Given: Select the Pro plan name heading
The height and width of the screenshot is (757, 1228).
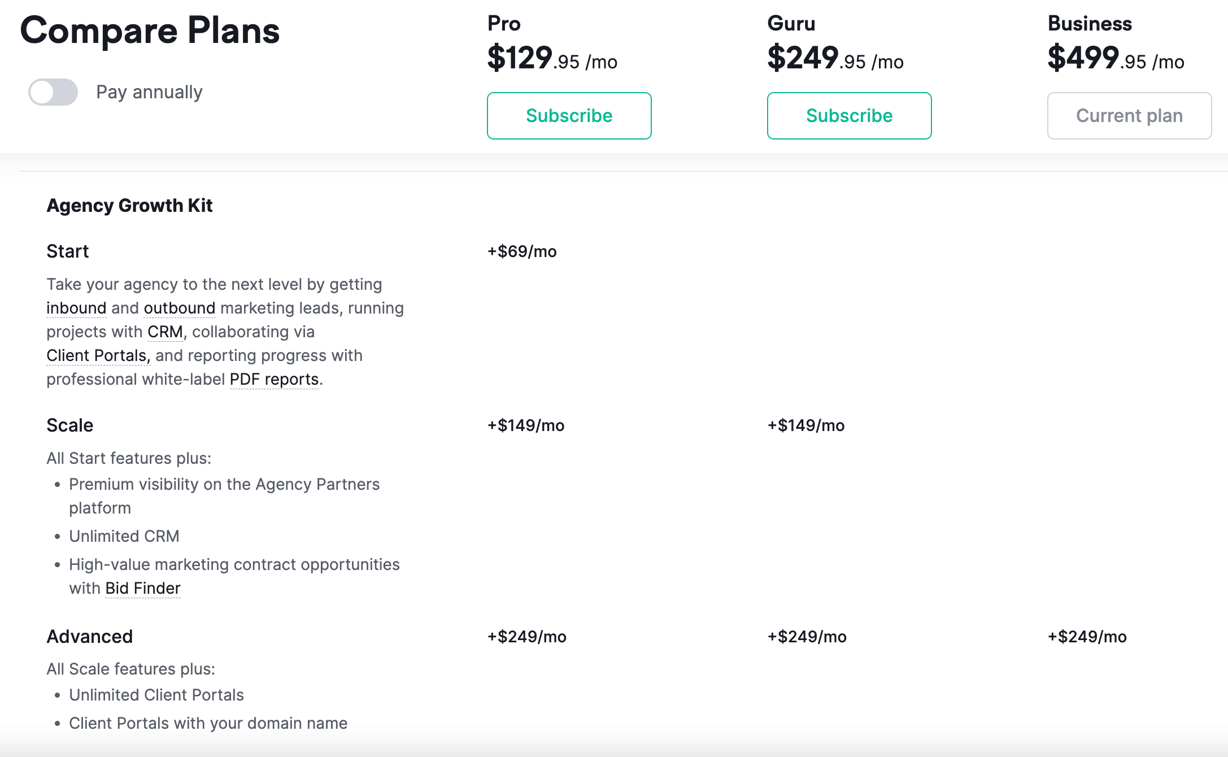Looking at the screenshot, I should coord(504,24).
